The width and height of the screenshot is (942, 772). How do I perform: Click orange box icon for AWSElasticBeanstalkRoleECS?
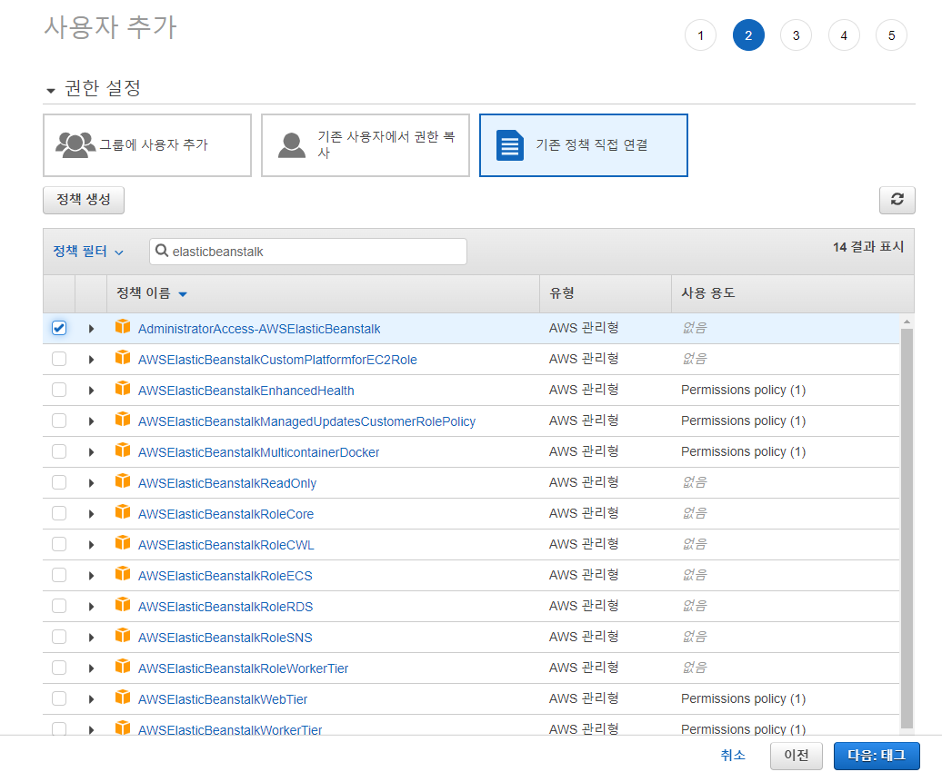click(x=123, y=574)
